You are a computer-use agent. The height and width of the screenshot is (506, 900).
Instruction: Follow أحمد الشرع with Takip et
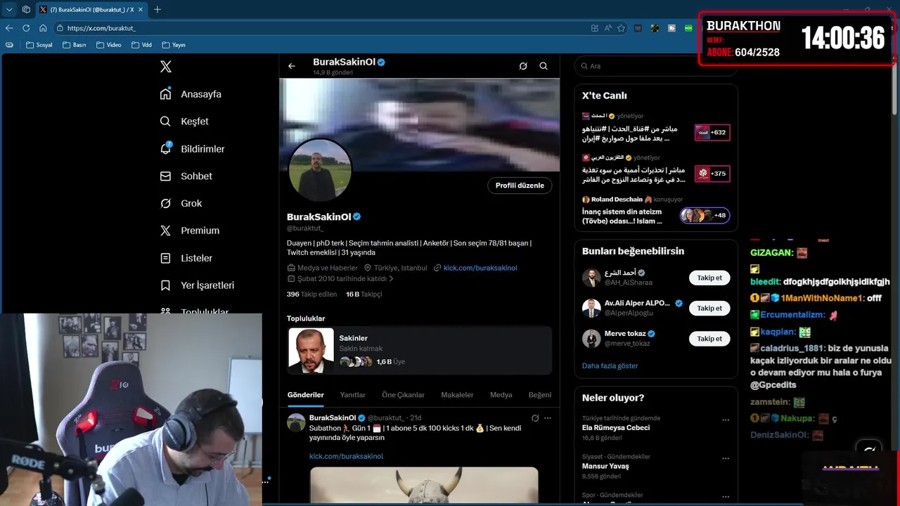[x=709, y=278]
